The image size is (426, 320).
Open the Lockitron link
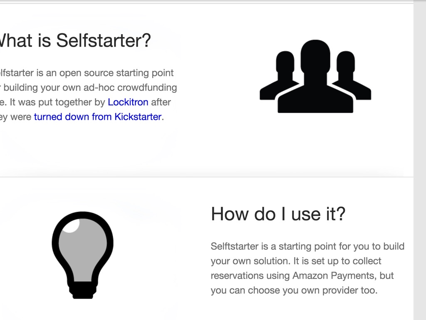[x=128, y=102]
